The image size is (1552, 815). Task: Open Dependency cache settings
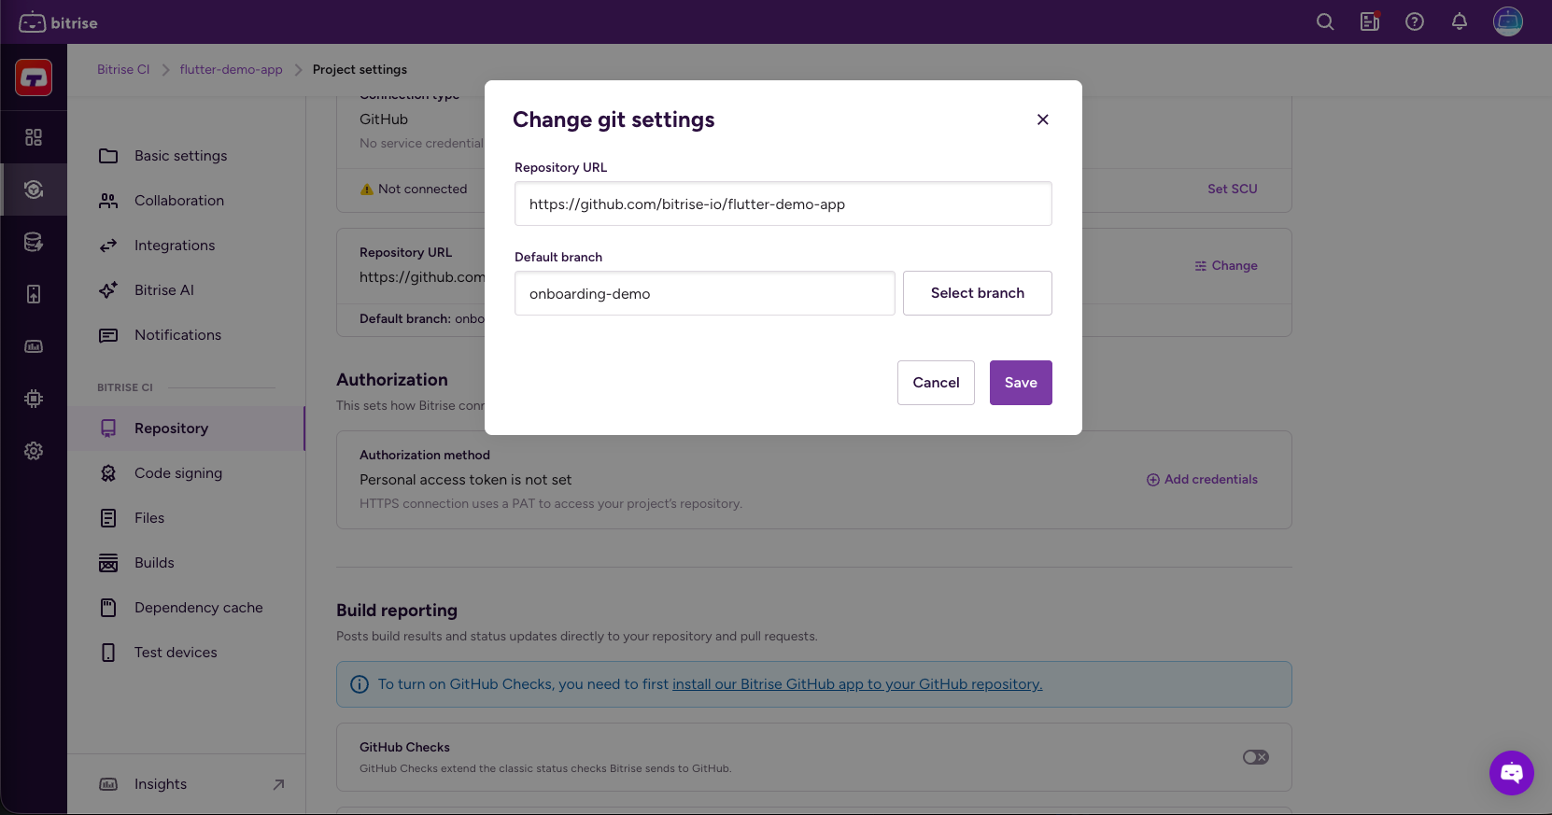tap(187, 608)
